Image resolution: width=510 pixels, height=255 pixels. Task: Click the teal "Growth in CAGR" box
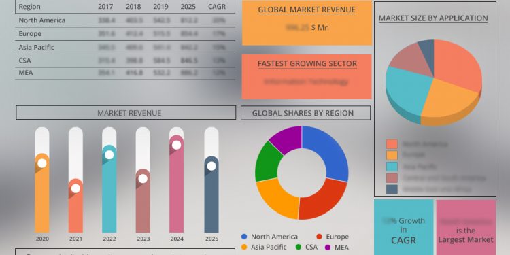[x=403, y=227]
